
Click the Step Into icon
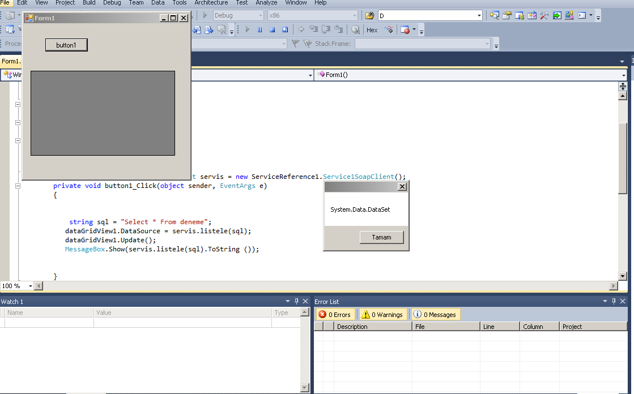click(x=314, y=29)
